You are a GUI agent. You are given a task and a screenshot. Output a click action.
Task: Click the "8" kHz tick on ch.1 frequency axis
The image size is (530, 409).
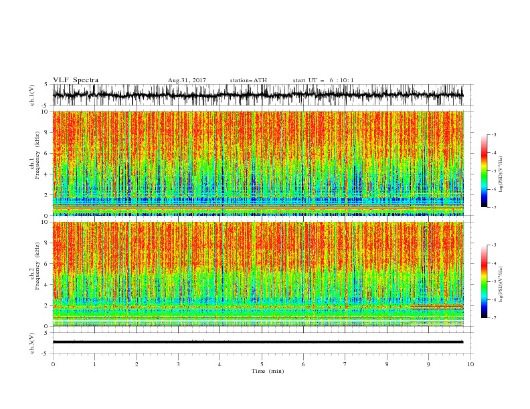[47, 132]
